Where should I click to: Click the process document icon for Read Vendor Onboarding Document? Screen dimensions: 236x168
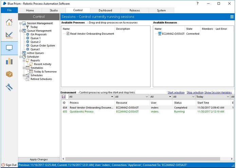click(68, 34)
